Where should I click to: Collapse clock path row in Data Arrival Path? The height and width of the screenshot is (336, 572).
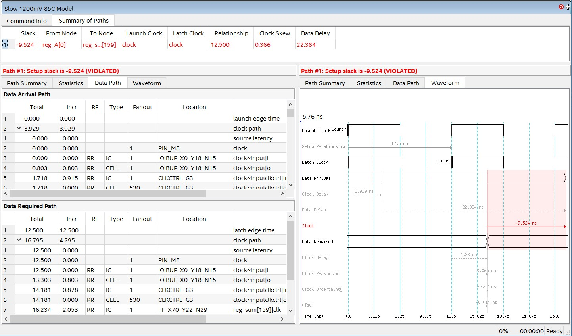pos(19,128)
